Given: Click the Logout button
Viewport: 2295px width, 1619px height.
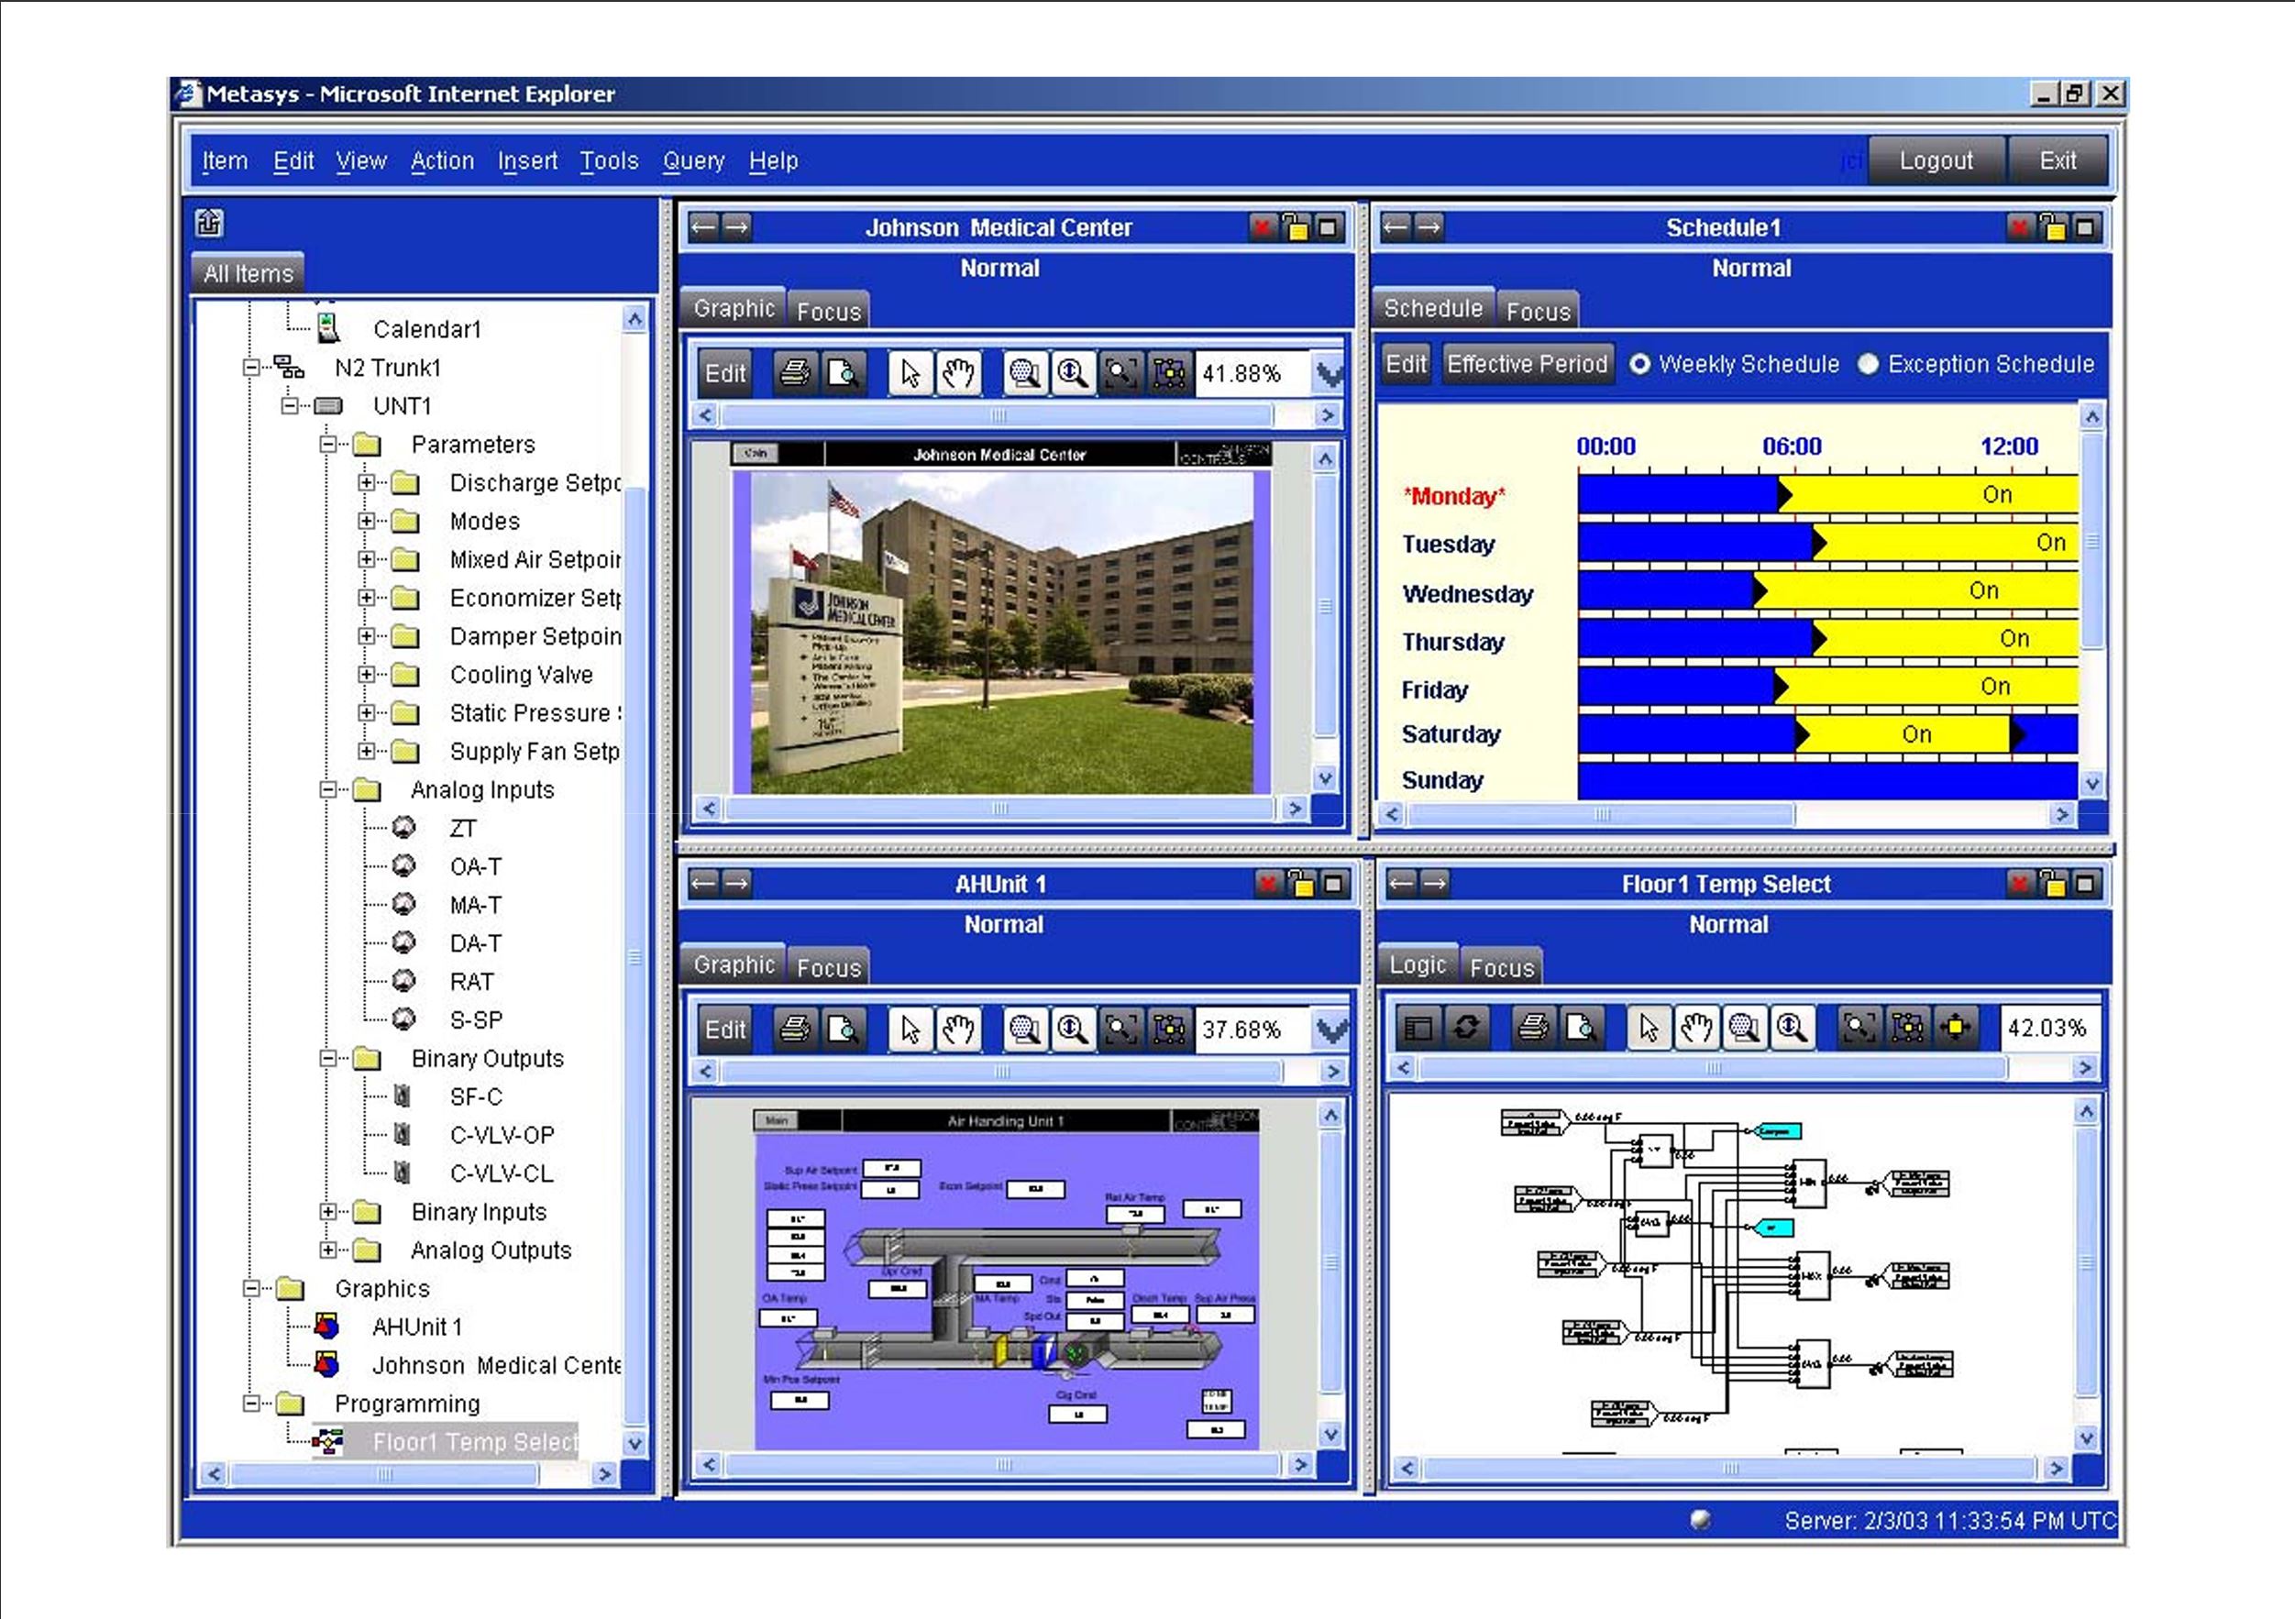Looking at the screenshot, I should (x=1936, y=161).
